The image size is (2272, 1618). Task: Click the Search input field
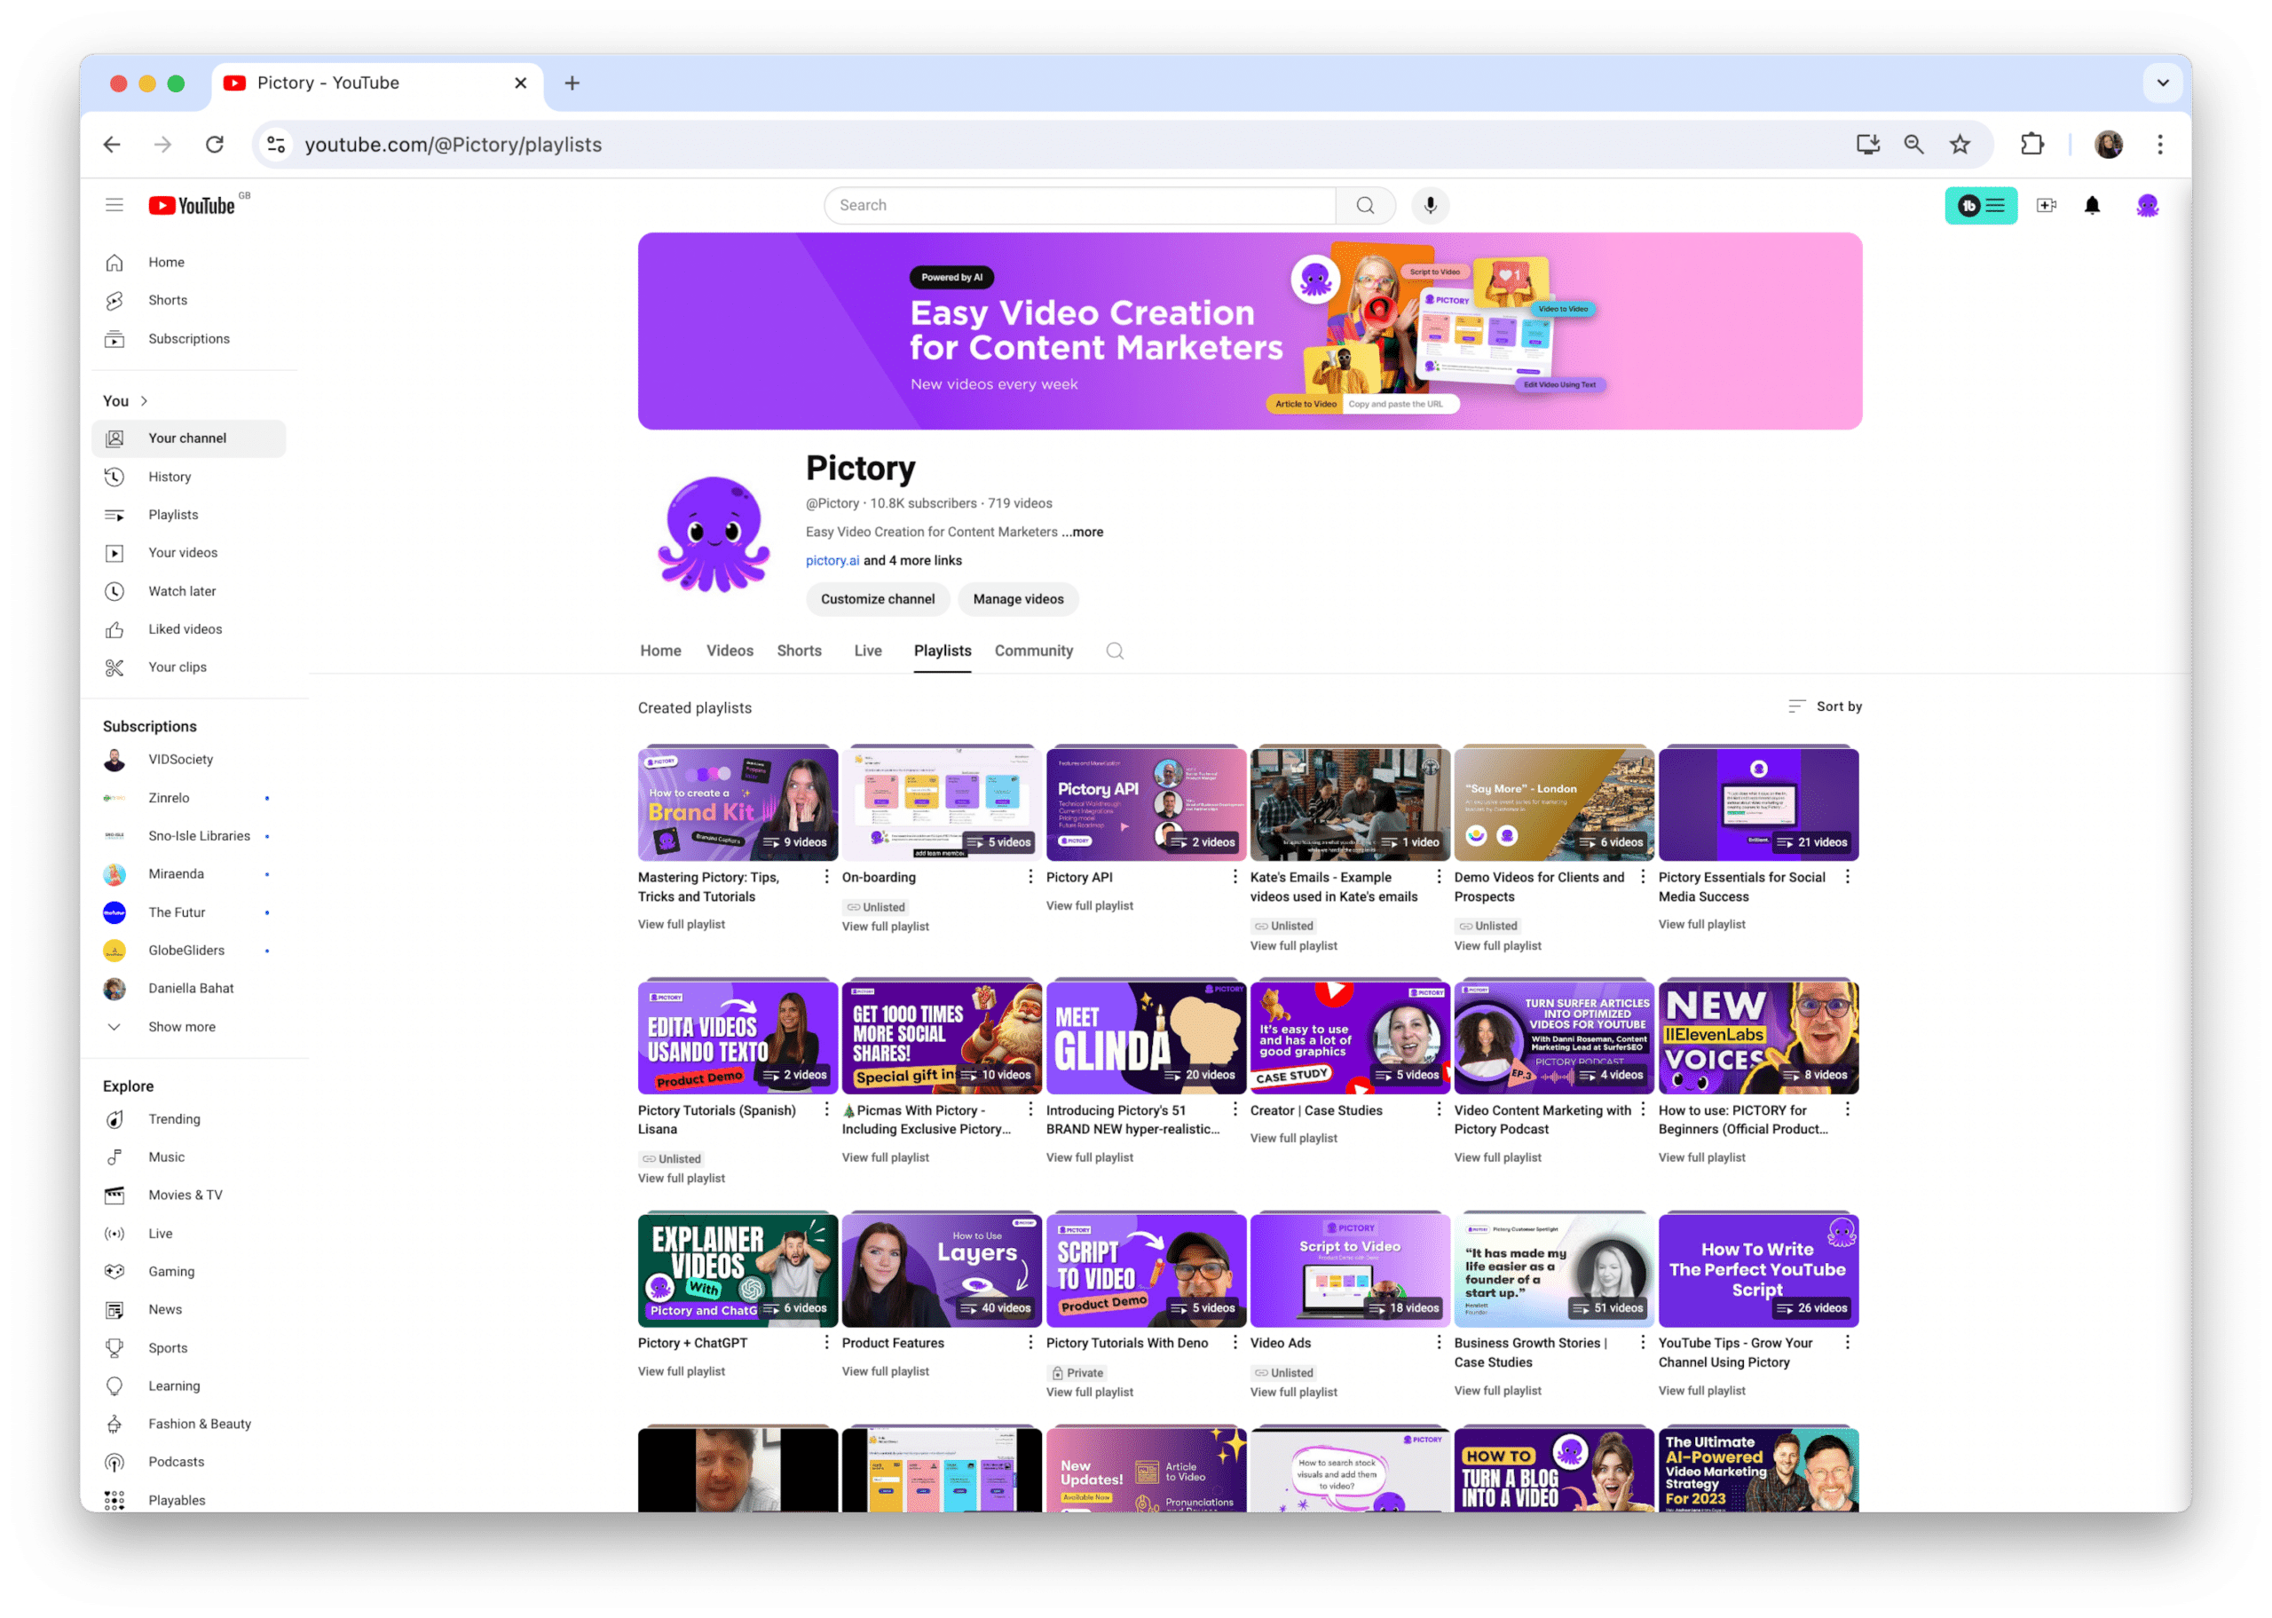[x=1080, y=205]
